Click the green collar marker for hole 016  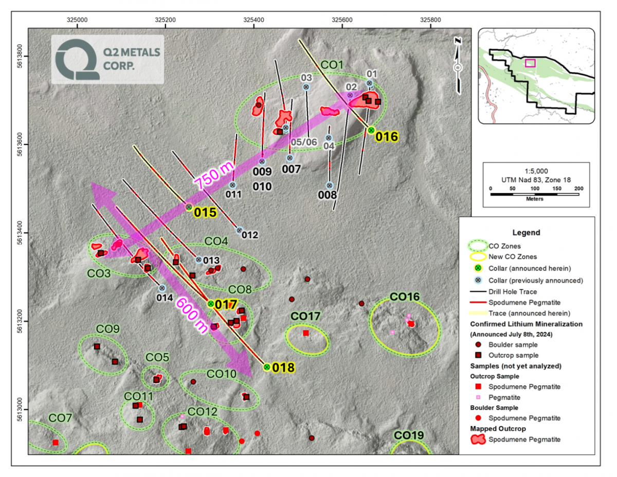tap(371, 130)
